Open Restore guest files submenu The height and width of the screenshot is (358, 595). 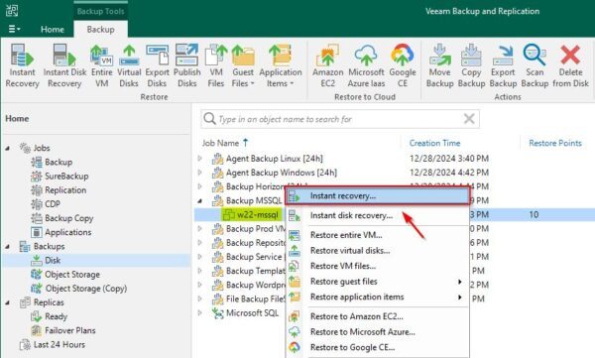coord(378,282)
